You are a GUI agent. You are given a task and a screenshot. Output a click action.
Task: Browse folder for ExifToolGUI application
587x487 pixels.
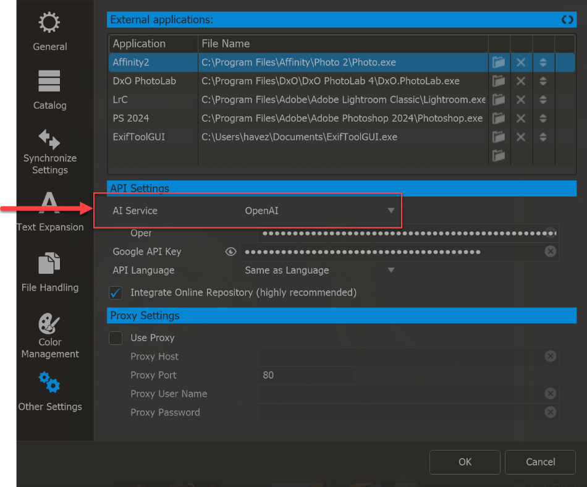coord(499,137)
